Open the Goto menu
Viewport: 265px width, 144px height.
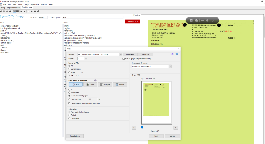pyautogui.click(x=20, y=4)
